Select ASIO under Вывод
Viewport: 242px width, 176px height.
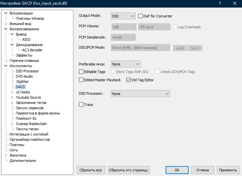click(x=26, y=39)
